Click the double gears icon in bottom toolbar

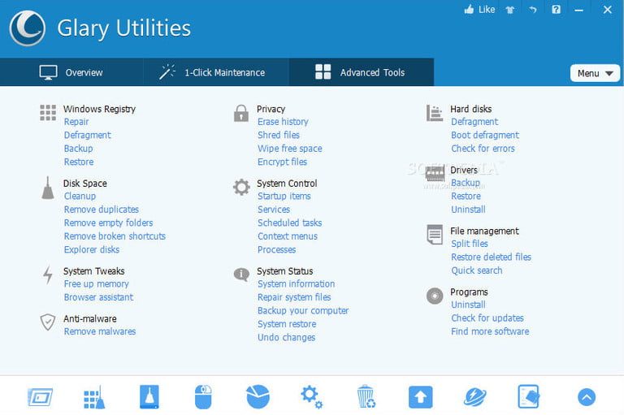pyautogui.click(x=311, y=396)
